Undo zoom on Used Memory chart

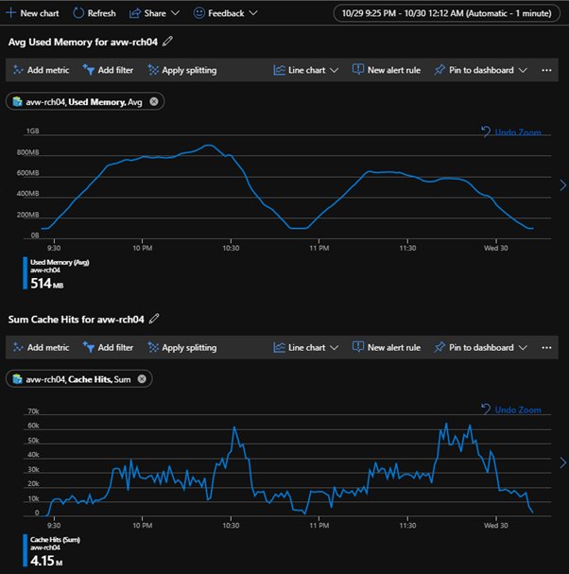coord(511,132)
